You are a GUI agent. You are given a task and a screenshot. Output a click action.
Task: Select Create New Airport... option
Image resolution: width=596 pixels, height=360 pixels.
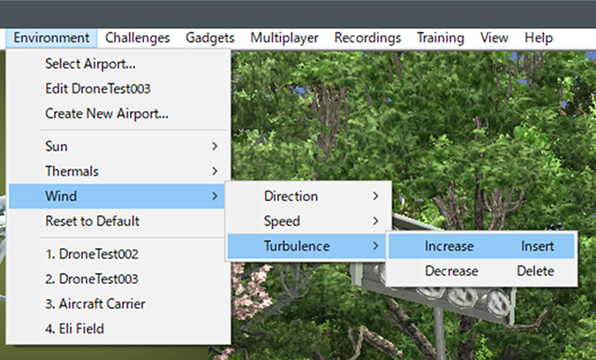(x=106, y=114)
